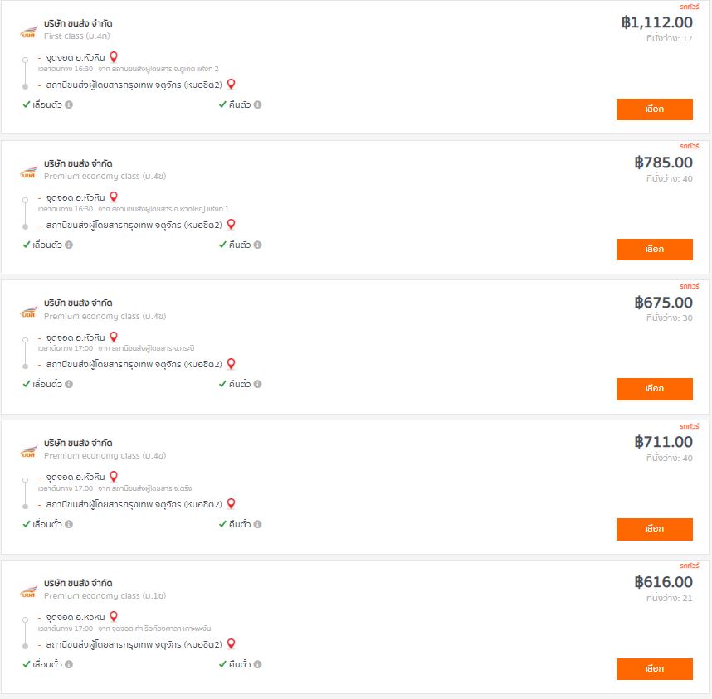Show คืนตั๋ว info icon in First class trip
712x699 pixels.
pos(257,104)
